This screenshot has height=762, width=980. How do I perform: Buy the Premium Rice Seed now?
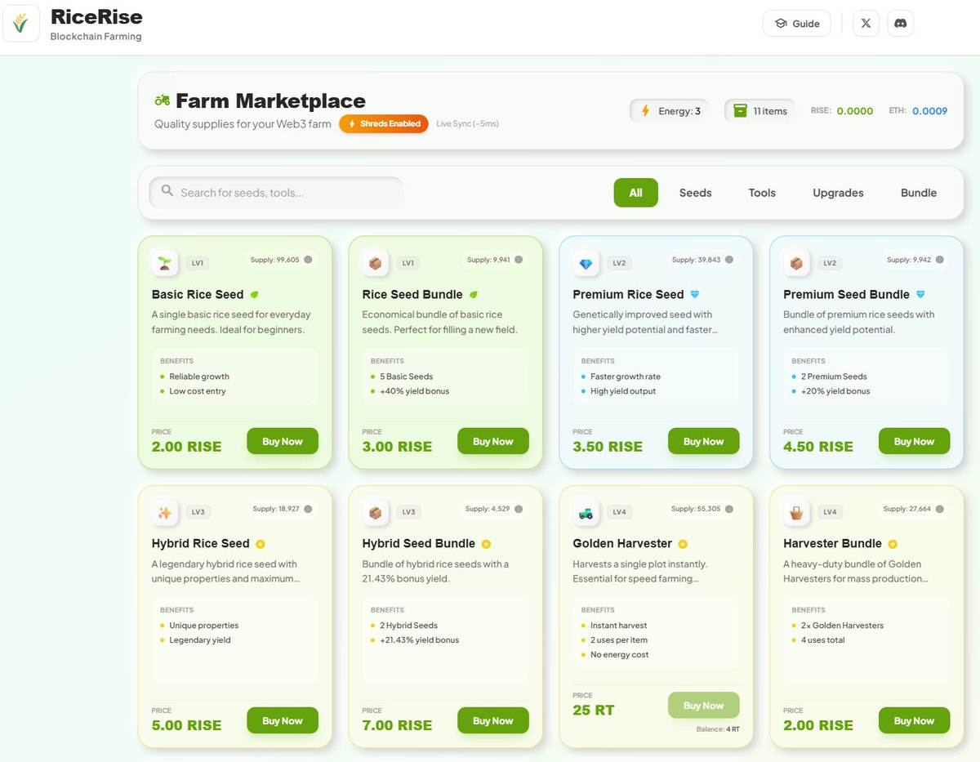coord(704,441)
